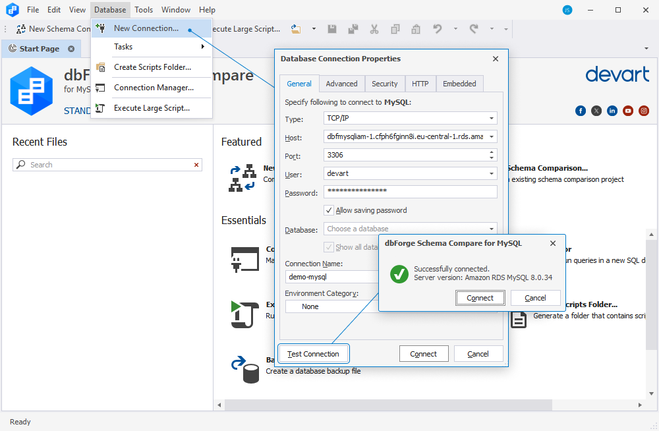Switch to the Advanced tab
Screen dimensions: 659x431
[x=341, y=84]
